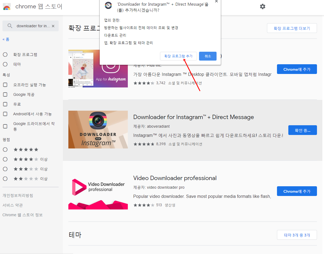The height and width of the screenshot is (254, 324).
Task: Click 소셜 및 커뮤니케이션 under Downloader for Instagram
Action: coord(185,144)
